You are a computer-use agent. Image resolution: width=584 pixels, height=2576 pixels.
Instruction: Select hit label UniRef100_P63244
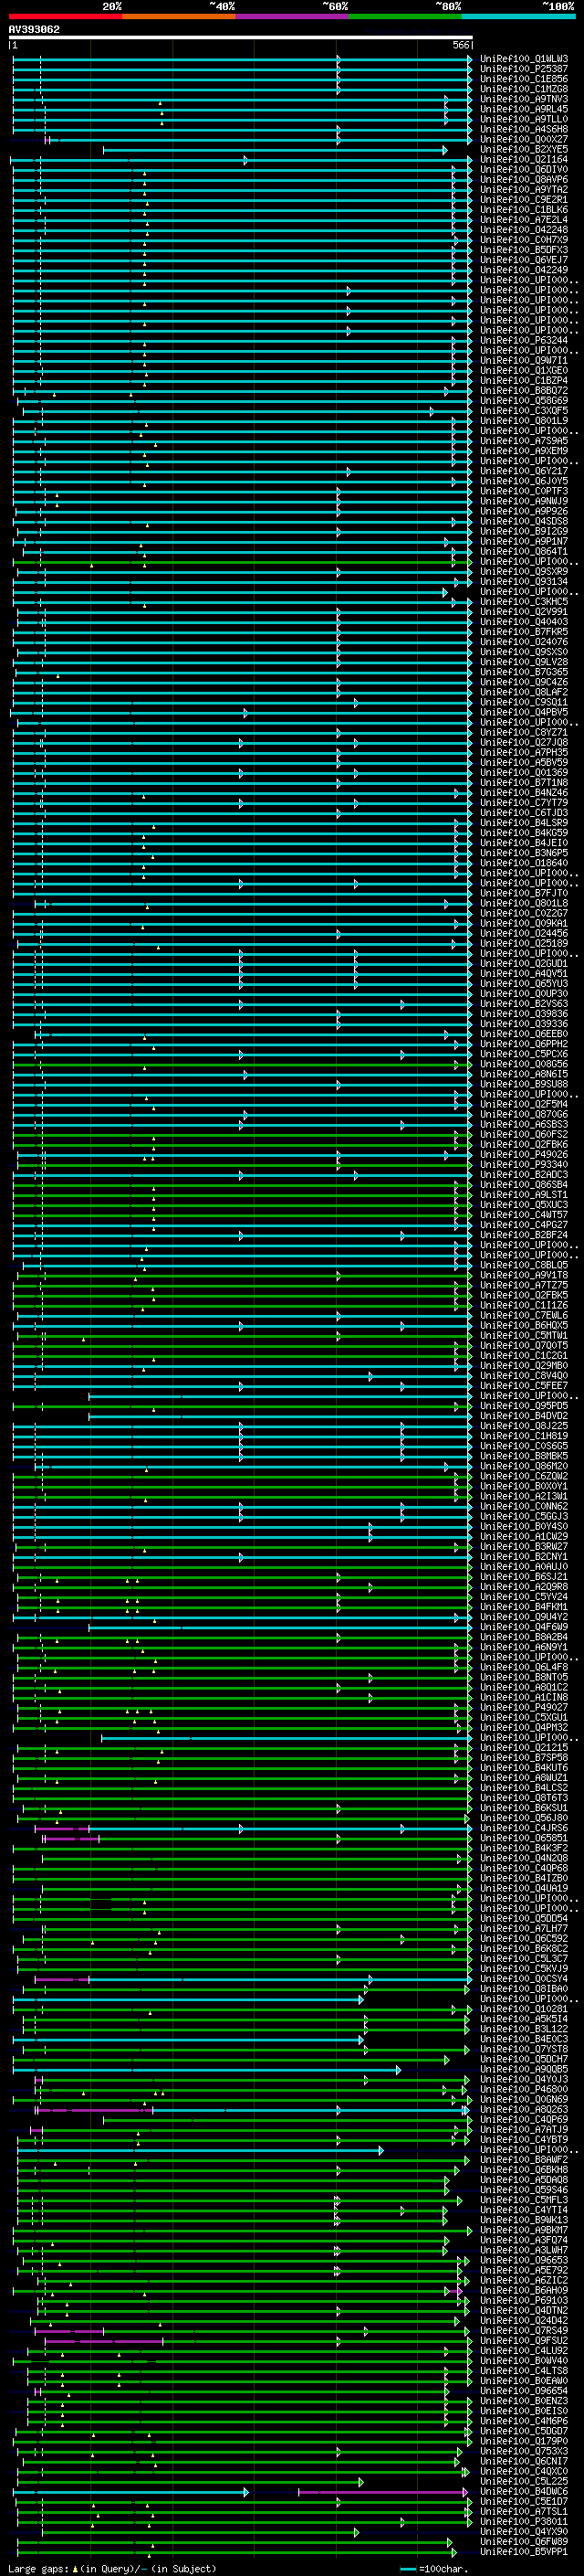pos(524,340)
